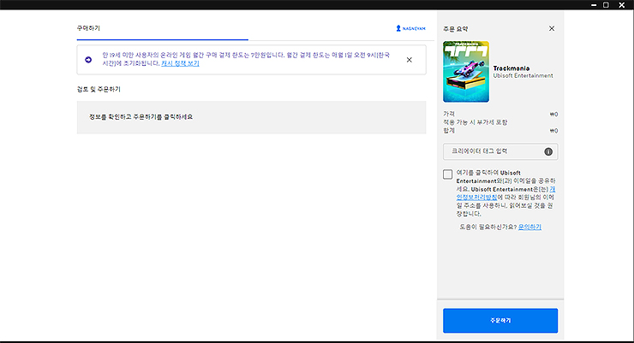Focus the creator tag input field
Image resolution: width=634 pixels, height=343 pixels.
pos(500,151)
